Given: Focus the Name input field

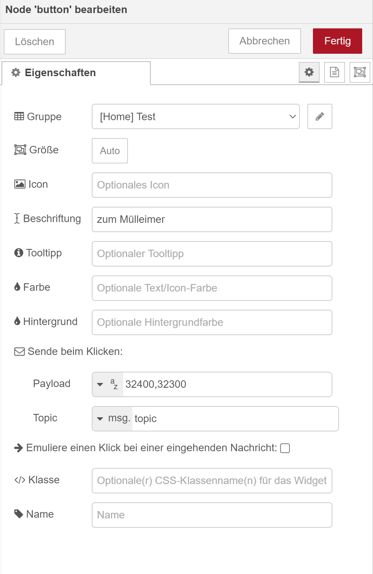Looking at the screenshot, I should click(212, 515).
